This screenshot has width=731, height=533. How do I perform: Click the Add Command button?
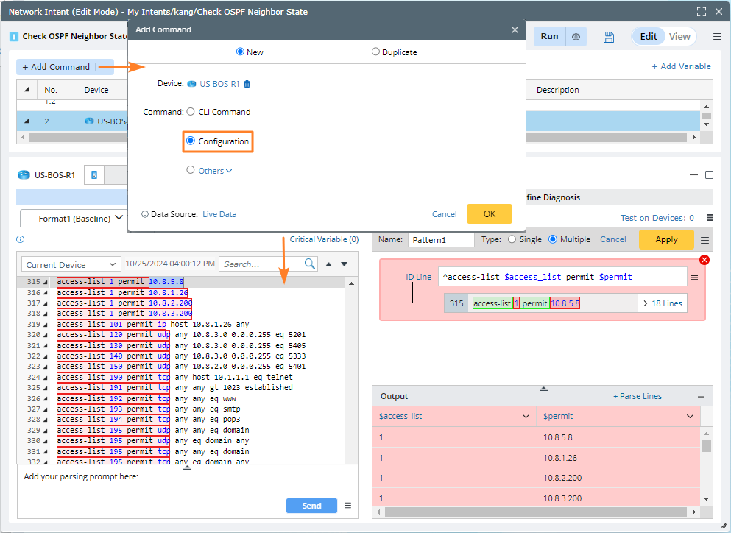(56, 67)
